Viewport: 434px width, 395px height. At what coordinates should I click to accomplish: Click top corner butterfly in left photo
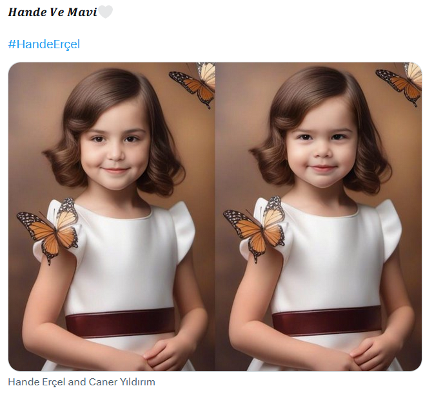195,82
